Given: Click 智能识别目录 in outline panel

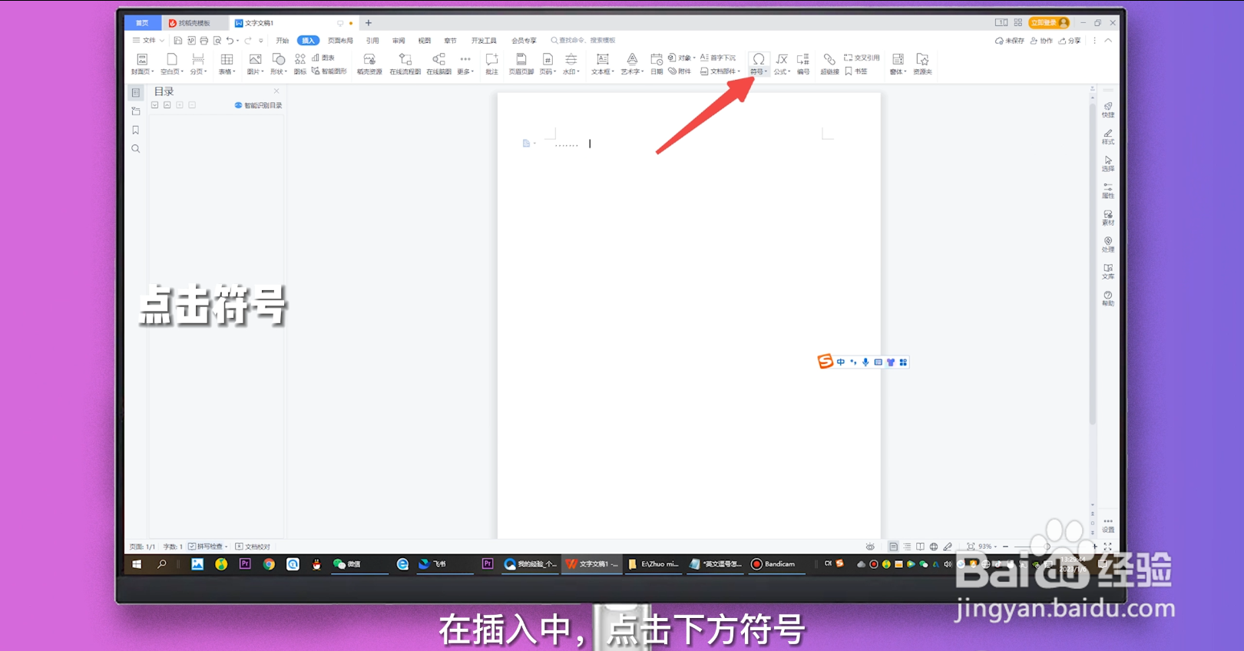Looking at the screenshot, I should tap(259, 105).
